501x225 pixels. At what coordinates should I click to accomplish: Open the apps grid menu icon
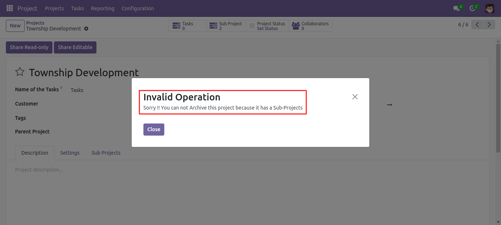click(x=10, y=8)
